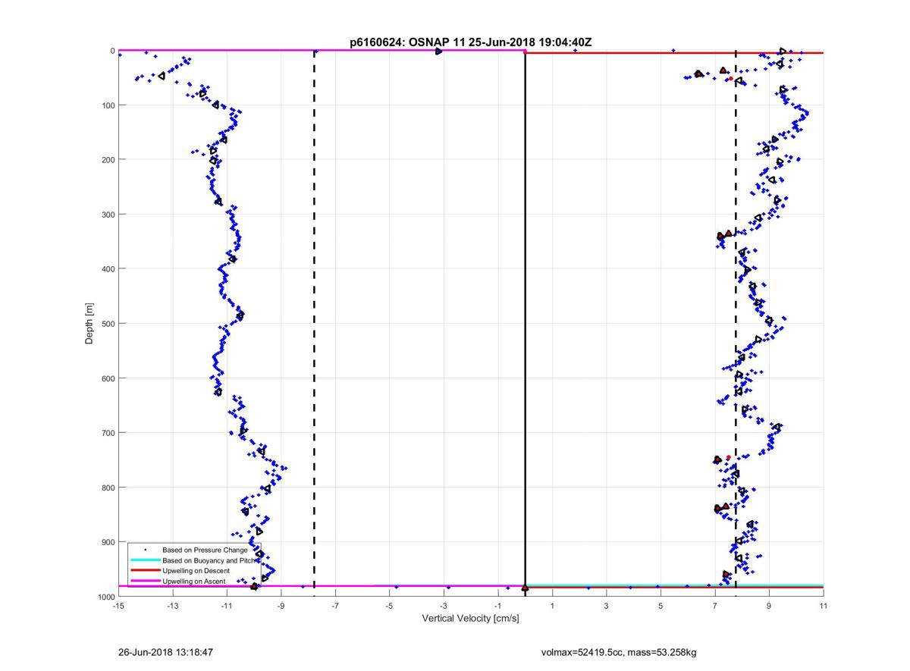Click the x-axis tick label '-3'
Image resolution: width=910 pixels, height=671 pixels.
(x=444, y=607)
